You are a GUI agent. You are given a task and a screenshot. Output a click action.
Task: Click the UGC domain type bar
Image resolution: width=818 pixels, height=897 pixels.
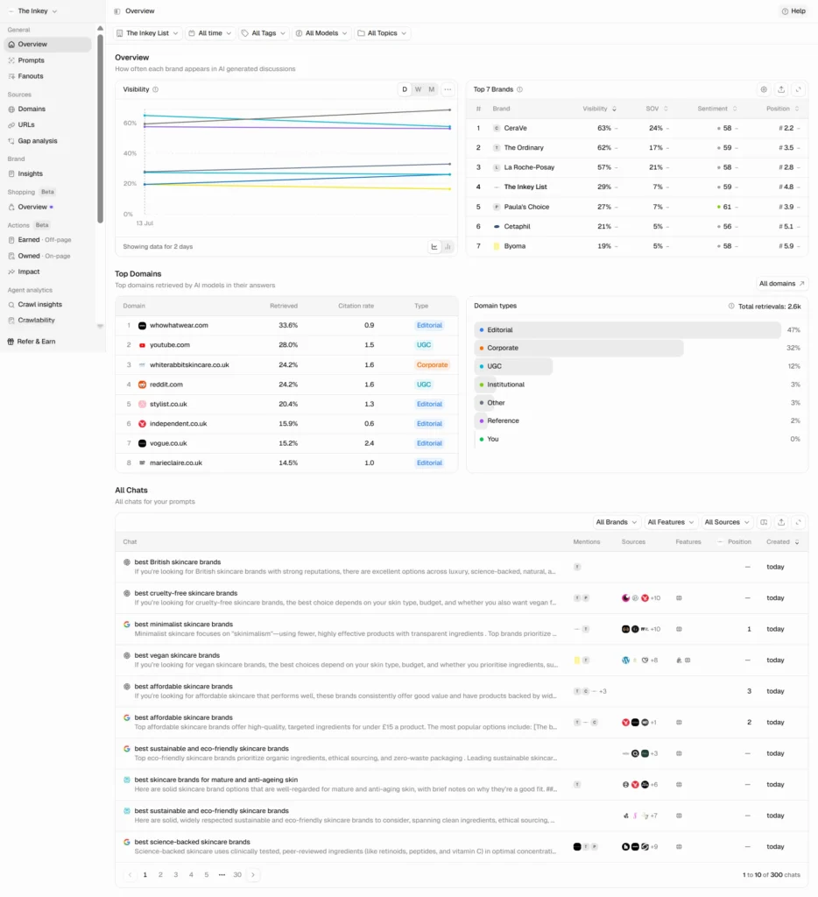[x=513, y=366]
